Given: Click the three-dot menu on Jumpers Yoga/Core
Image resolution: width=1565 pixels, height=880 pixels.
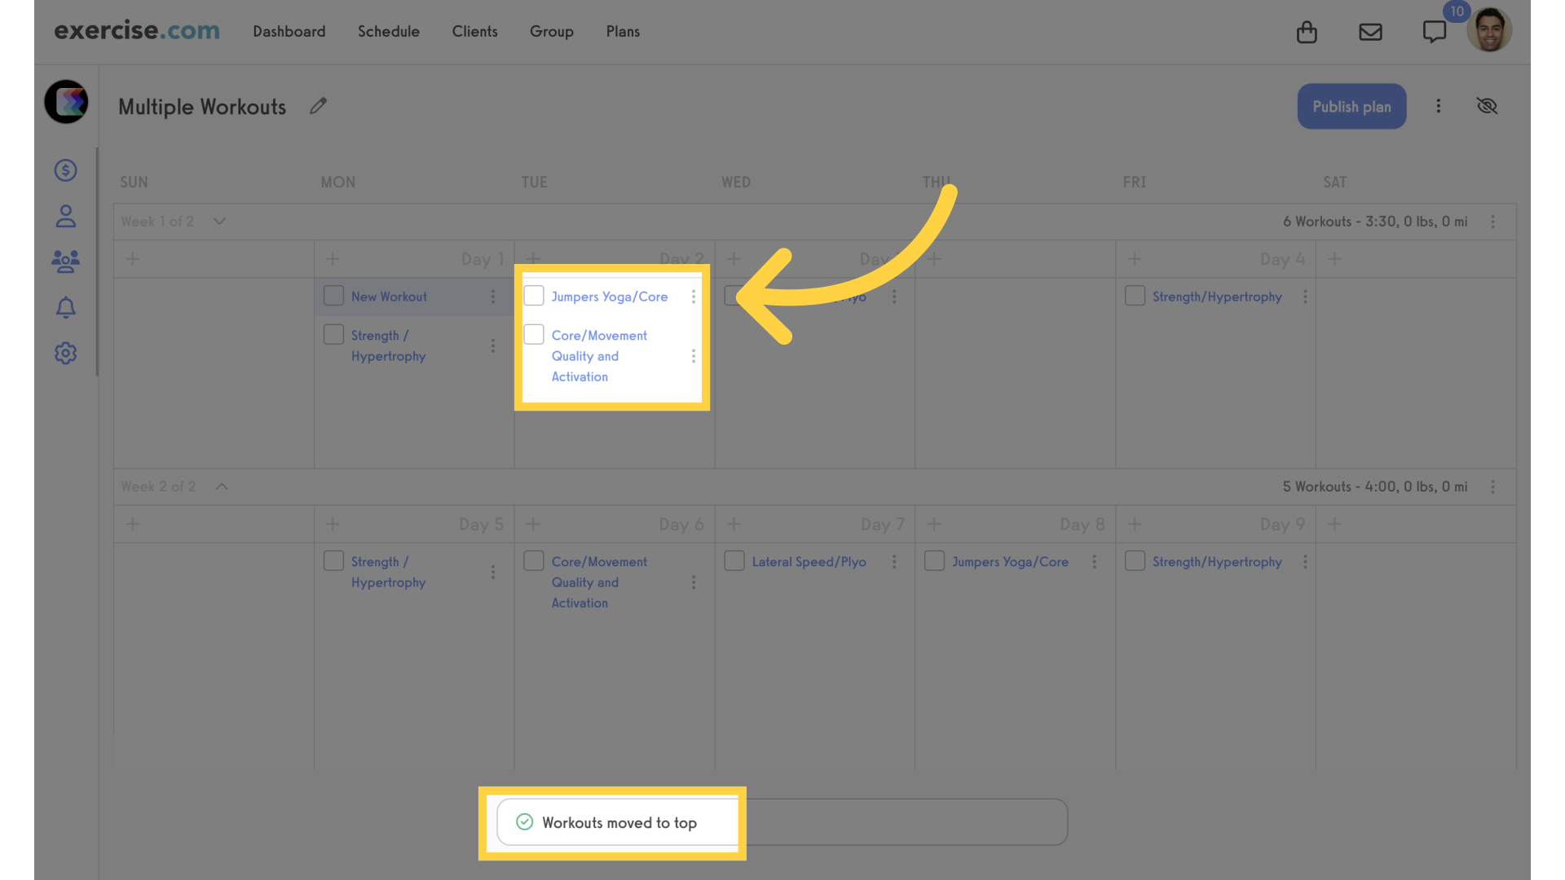Looking at the screenshot, I should point(694,297).
